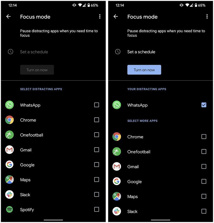Tap the greyed-out Turn on now button

point(37,70)
